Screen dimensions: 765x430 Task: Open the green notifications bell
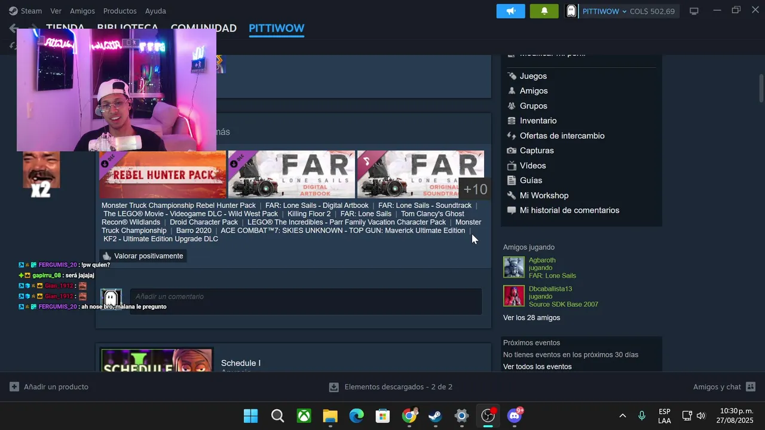(544, 11)
